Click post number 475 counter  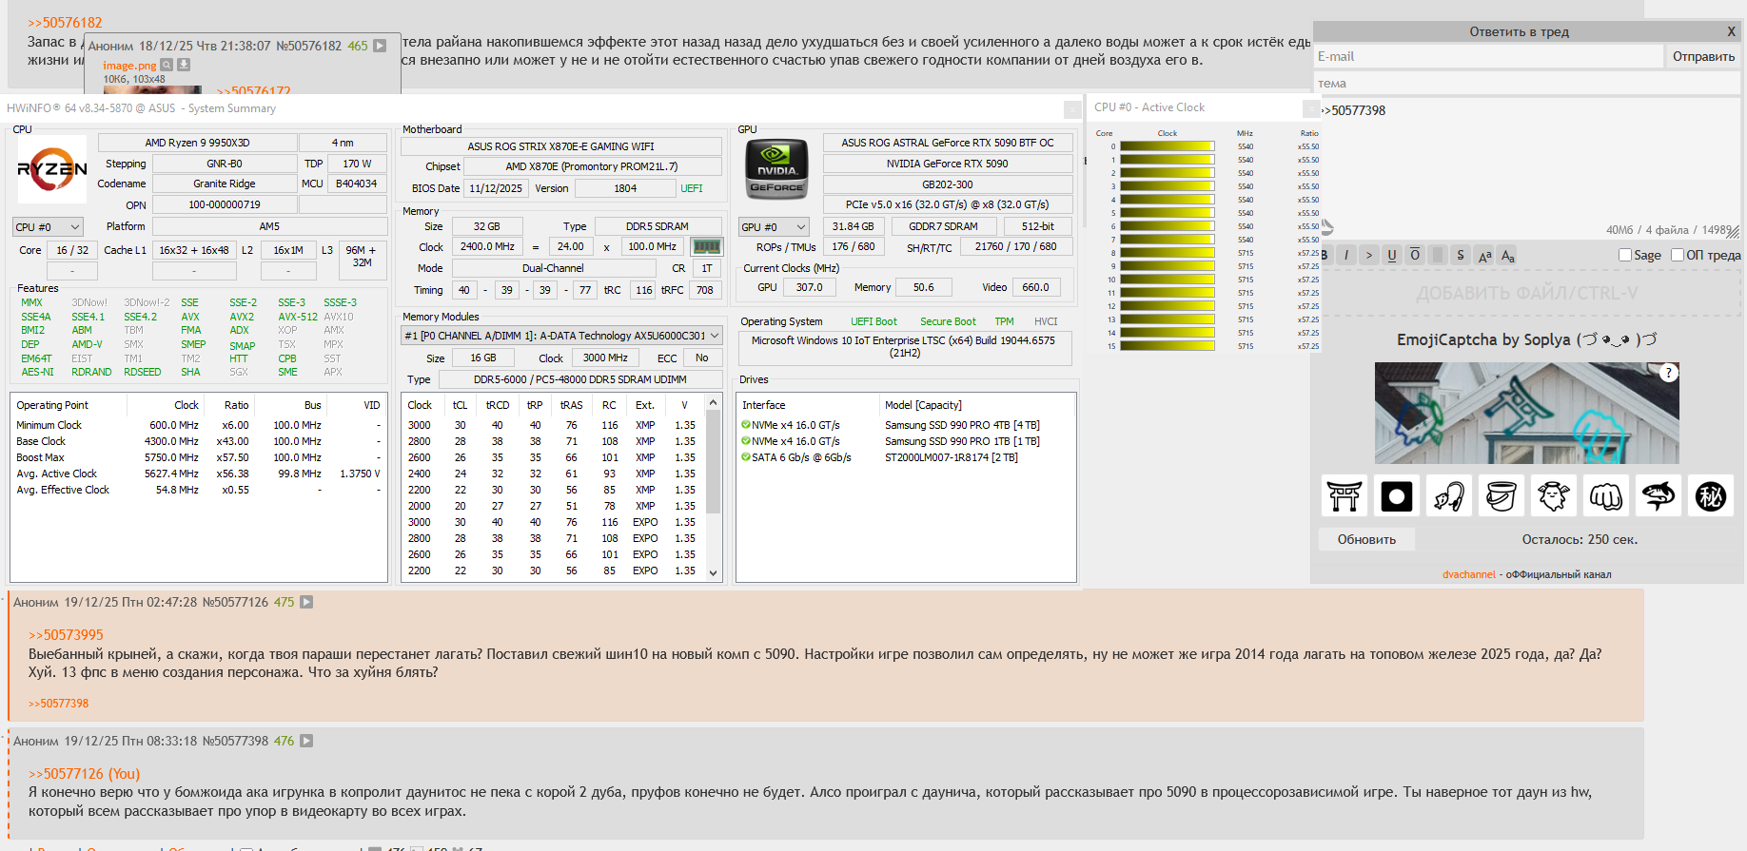(284, 602)
